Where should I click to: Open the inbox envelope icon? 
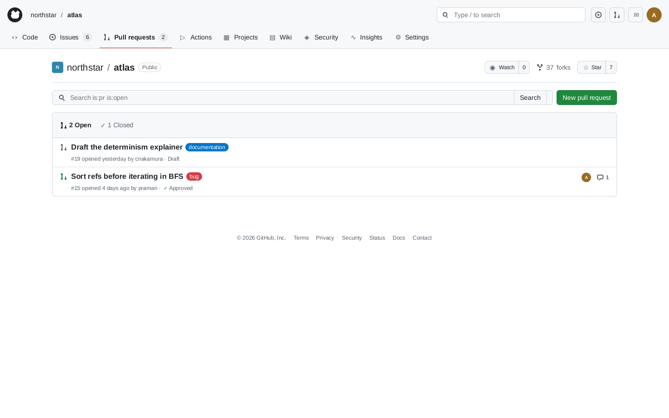tap(636, 15)
